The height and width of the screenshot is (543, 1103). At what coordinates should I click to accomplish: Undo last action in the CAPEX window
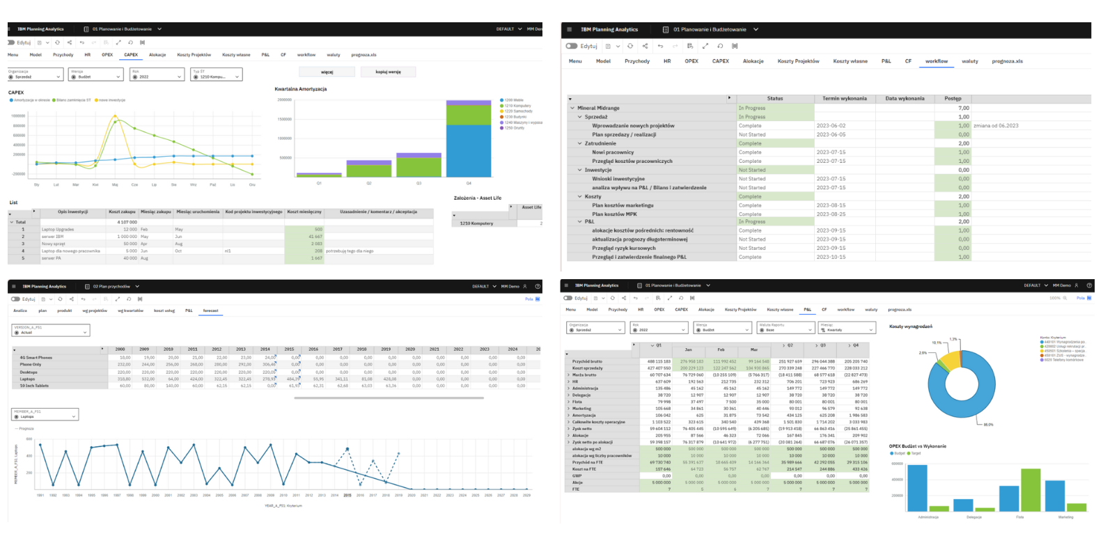tap(82, 42)
